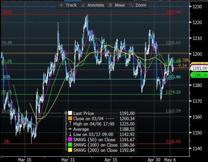Image resolution: width=208 pixels, height=162 pixels.
Task: Open the News toolbar item
Action: [117, 5]
